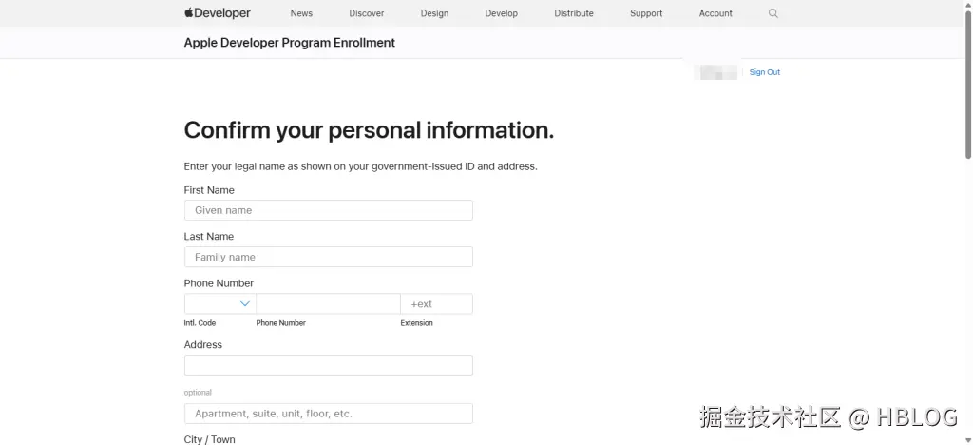Click the page vertical scrollbar

point(968,86)
